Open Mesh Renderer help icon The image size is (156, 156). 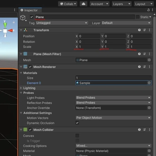click(x=139, y=67)
